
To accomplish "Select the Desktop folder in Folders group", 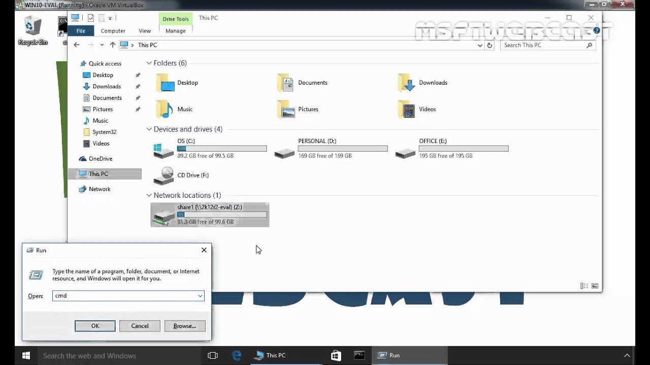I will (x=165, y=83).
